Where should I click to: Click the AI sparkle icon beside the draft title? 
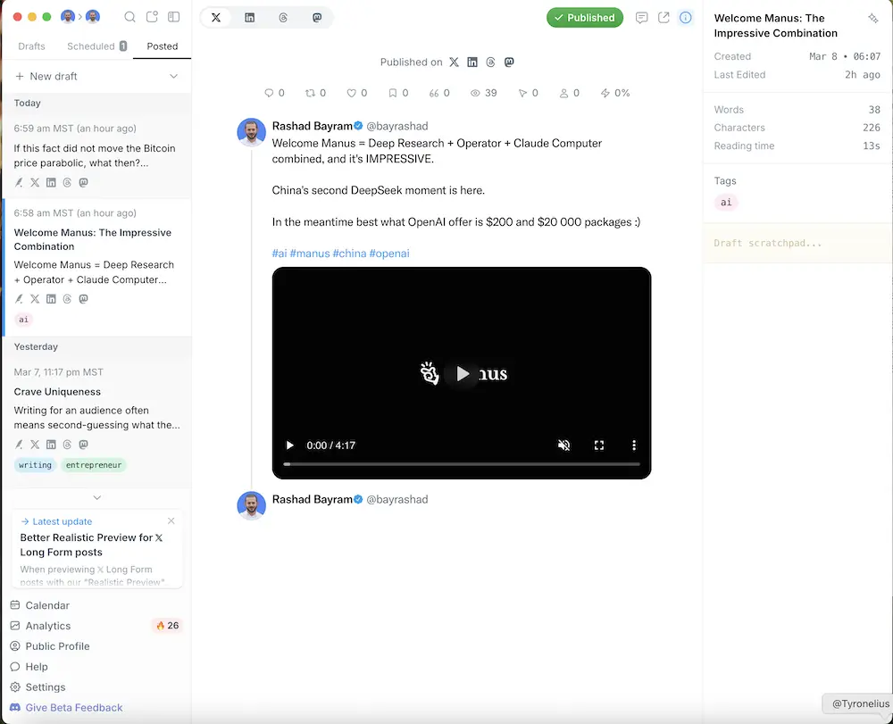[x=873, y=18]
